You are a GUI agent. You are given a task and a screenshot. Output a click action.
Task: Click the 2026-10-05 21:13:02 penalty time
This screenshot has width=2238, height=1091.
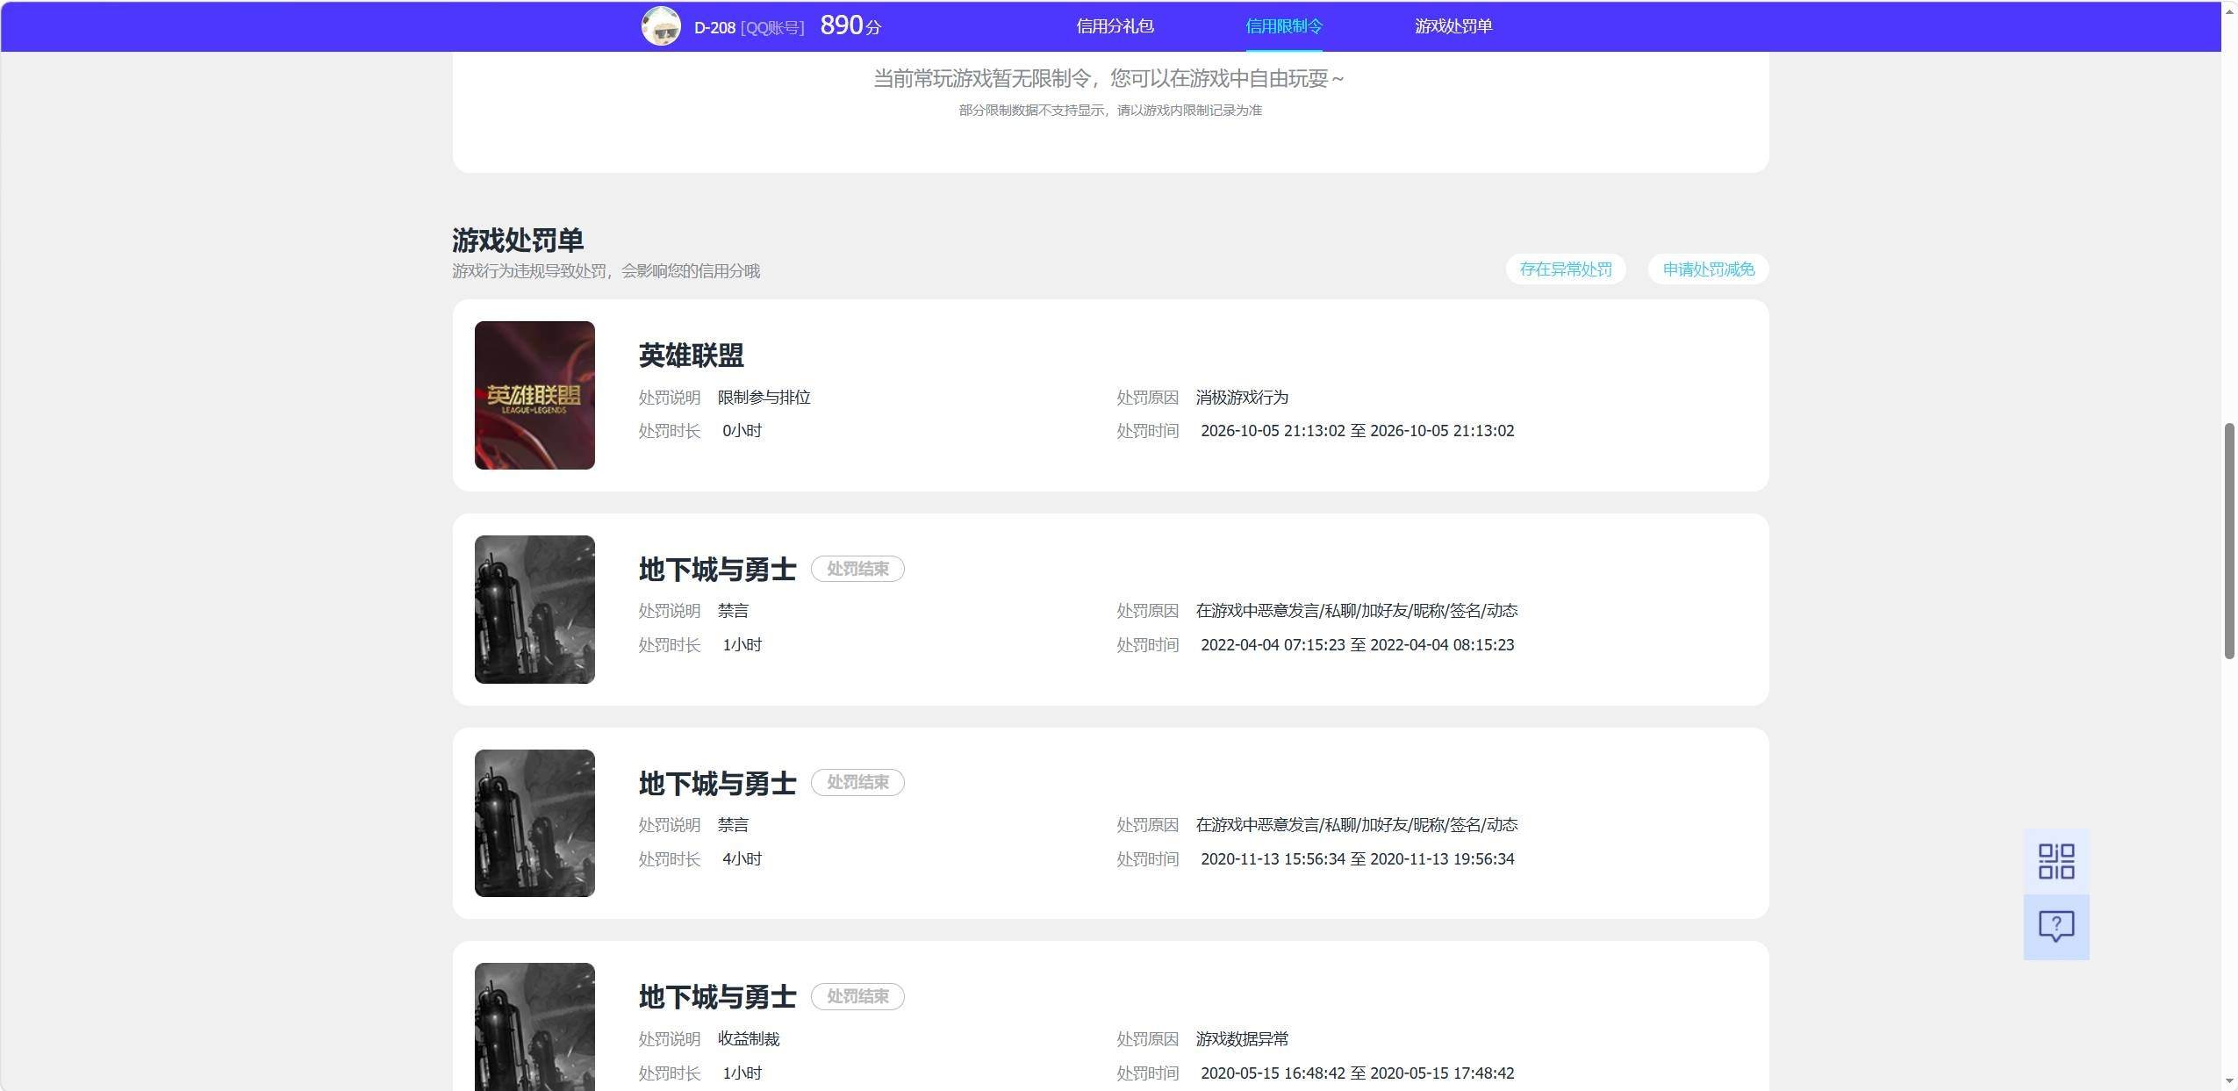[1357, 431]
